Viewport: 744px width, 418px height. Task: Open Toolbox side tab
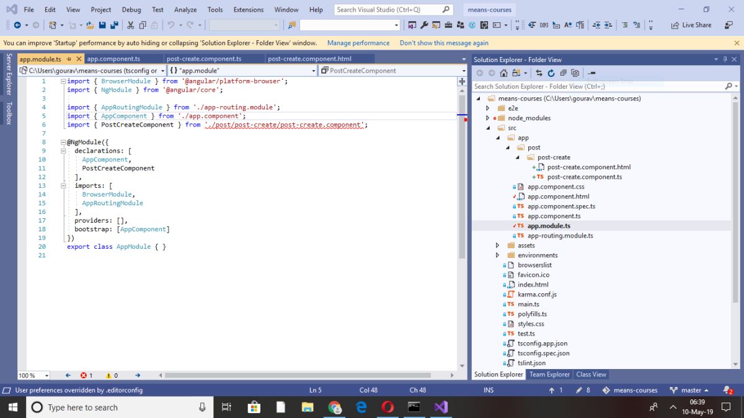pos(9,113)
